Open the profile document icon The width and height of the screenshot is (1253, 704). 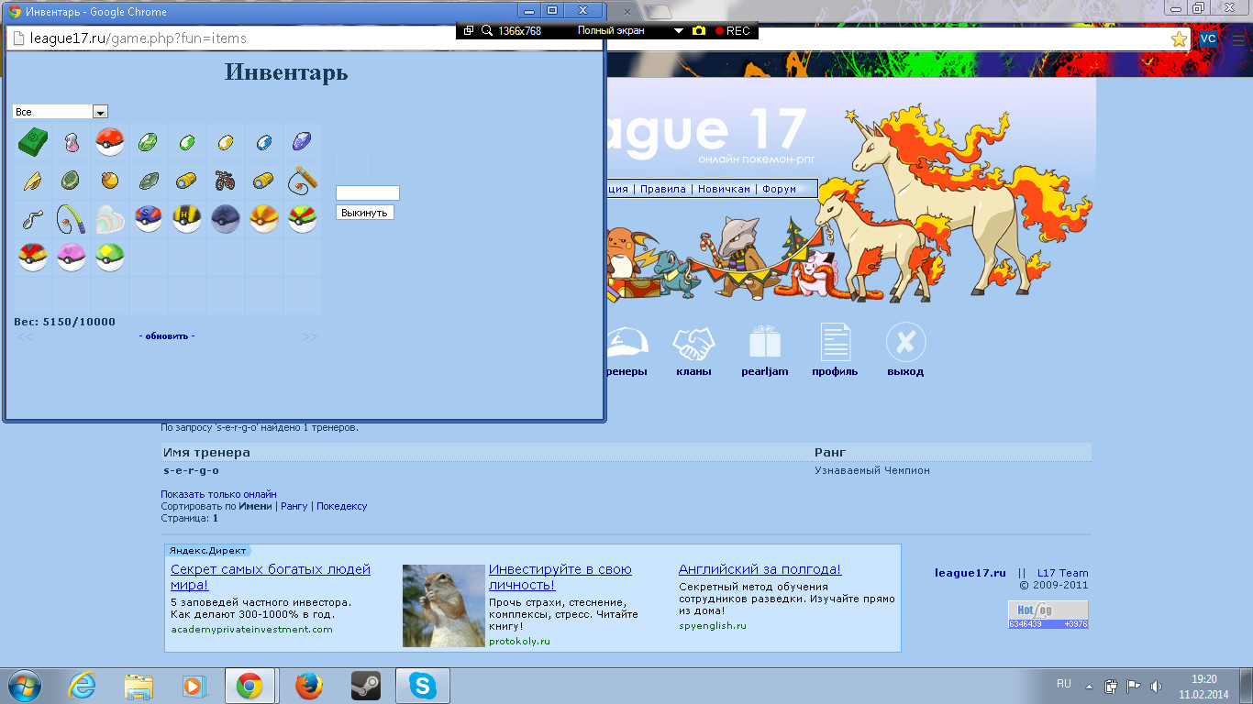[835, 343]
